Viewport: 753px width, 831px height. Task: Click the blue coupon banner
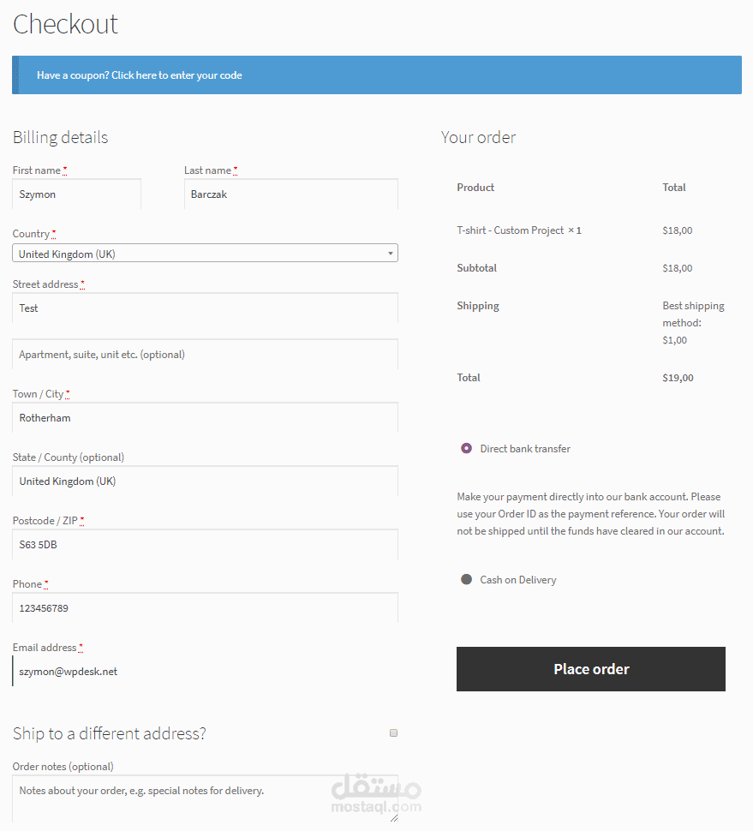click(x=377, y=75)
